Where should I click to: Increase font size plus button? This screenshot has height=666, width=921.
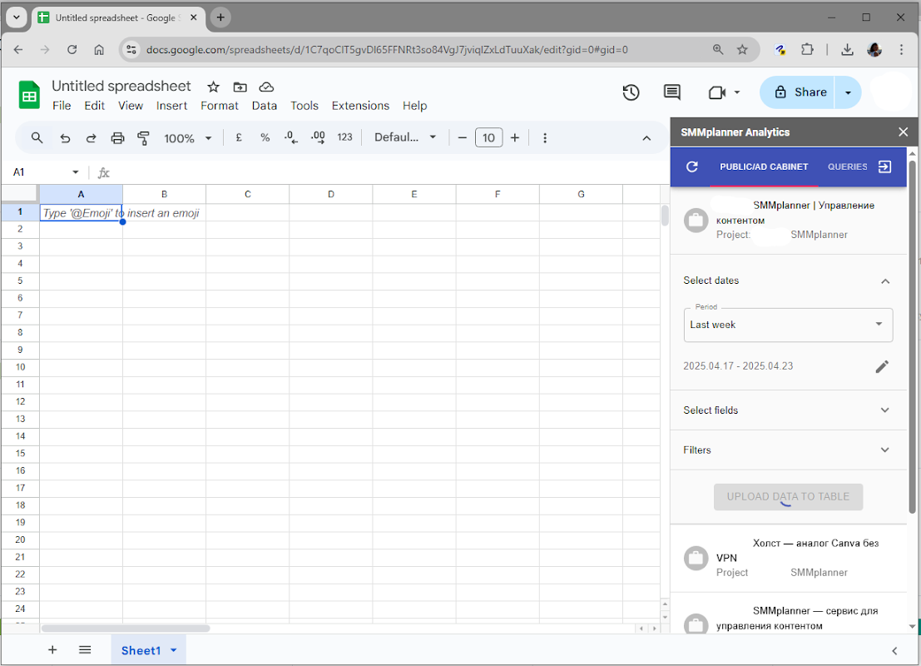pos(514,137)
